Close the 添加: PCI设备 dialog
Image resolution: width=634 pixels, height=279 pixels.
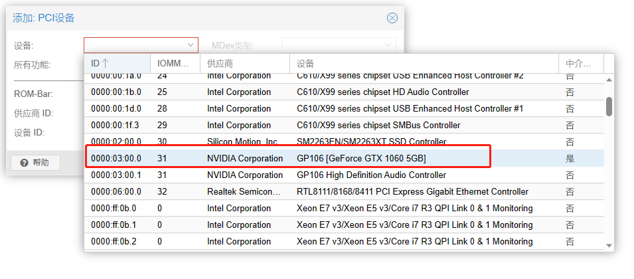[392, 18]
